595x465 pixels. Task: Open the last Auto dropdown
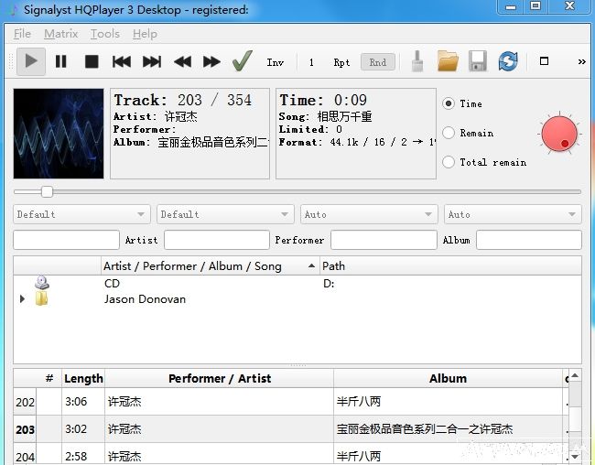pos(513,214)
